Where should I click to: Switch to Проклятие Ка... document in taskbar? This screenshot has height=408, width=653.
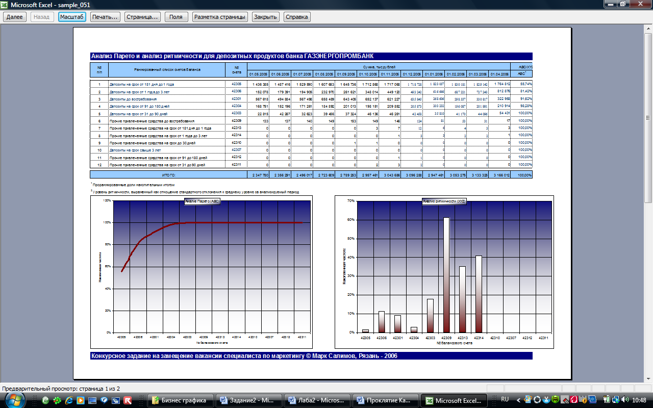[x=386, y=400]
